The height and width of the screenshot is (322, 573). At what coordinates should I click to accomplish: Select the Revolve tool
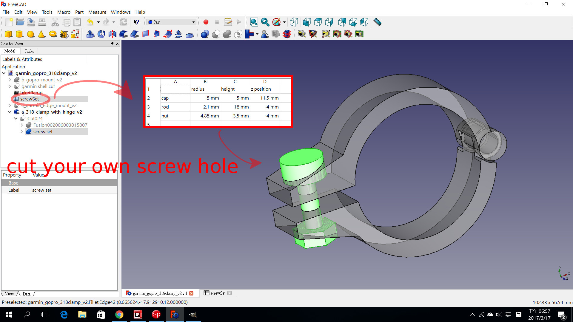pyautogui.click(x=101, y=34)
